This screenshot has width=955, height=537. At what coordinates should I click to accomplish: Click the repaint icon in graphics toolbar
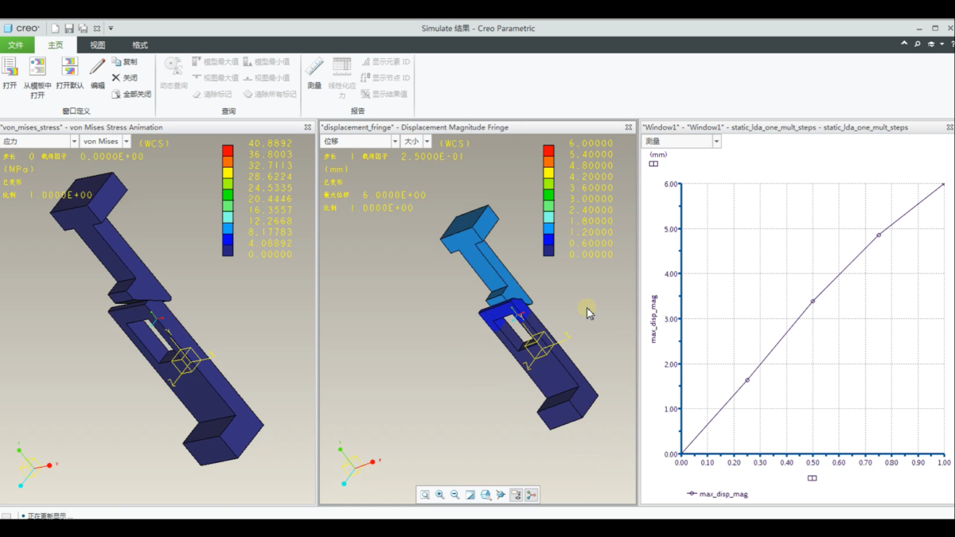pyautogui.click(x=470, y=495)
